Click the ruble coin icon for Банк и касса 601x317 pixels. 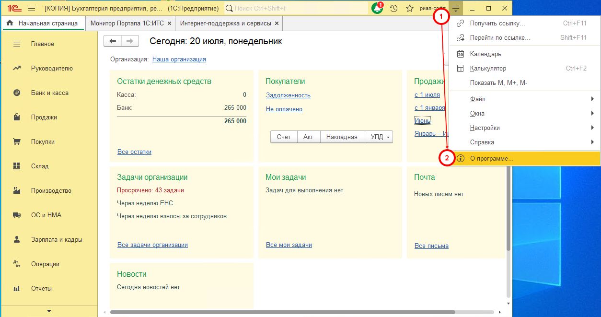click(x=17, y=93)
